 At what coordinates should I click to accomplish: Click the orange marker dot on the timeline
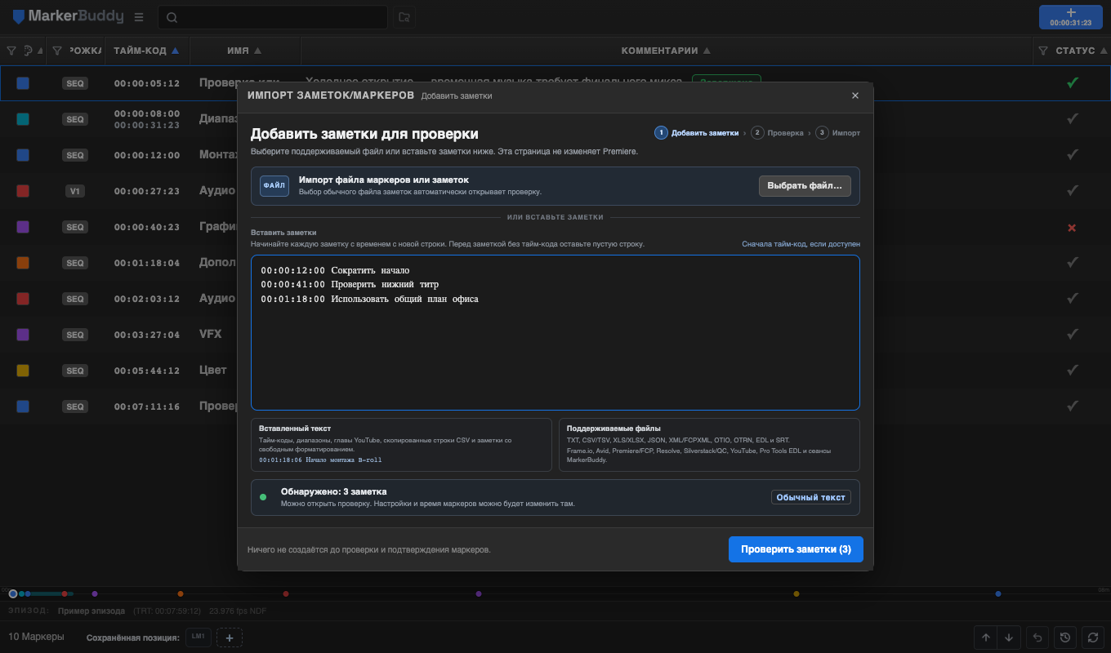coord(181,593)
